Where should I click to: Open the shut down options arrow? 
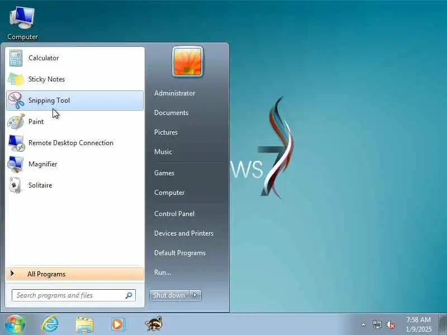tap(195, 295)
